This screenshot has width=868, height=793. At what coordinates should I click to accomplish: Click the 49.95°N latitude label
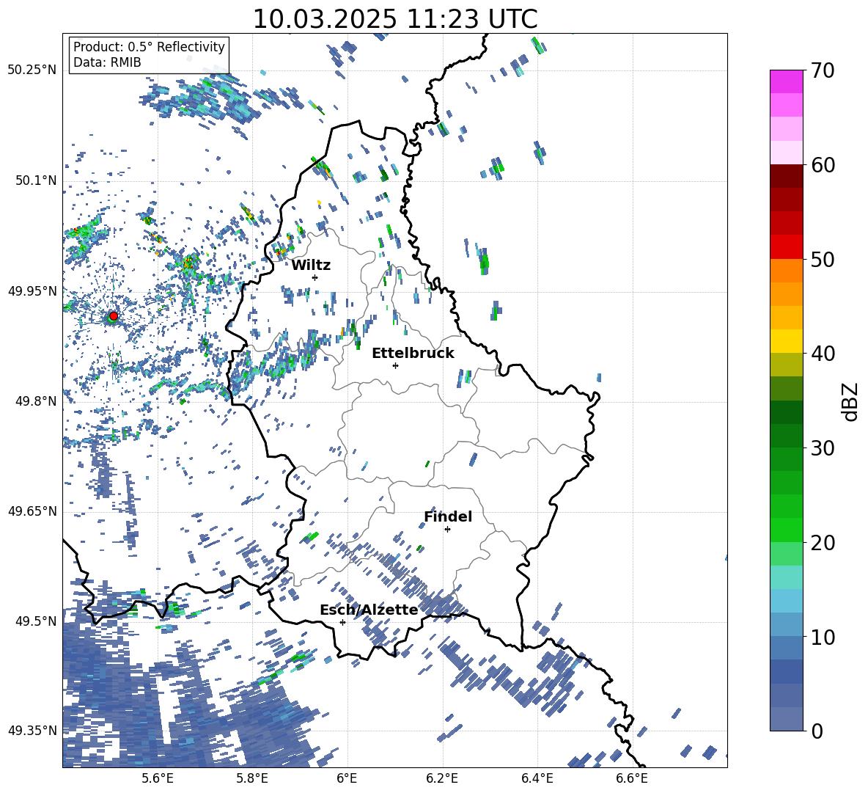[32, 291]
